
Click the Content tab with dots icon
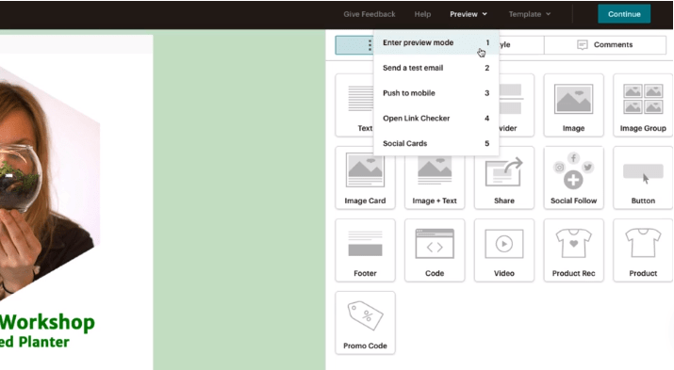(x=354, y=44)
